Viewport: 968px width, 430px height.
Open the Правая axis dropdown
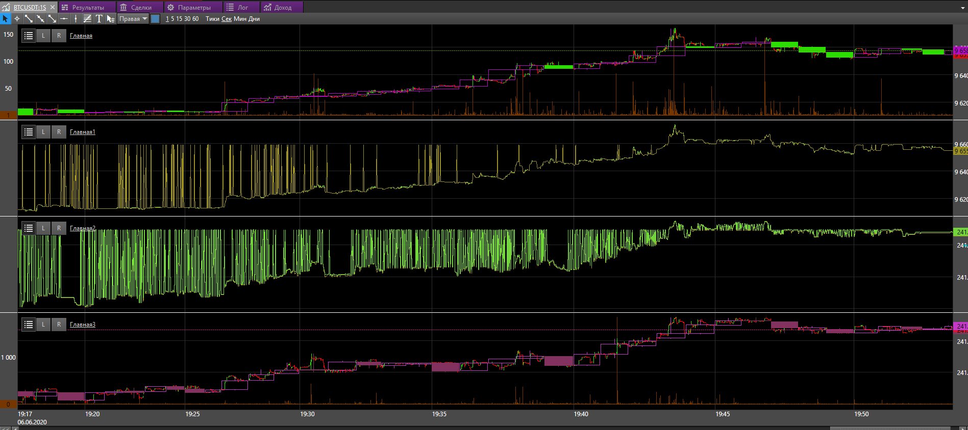pos(133,19)
